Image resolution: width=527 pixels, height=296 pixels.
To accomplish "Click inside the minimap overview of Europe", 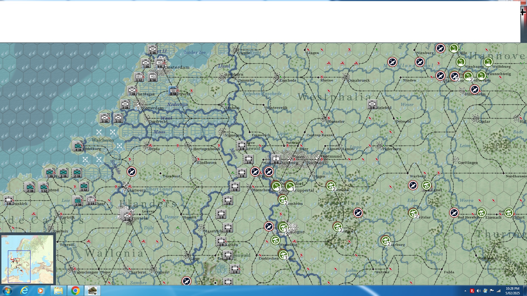I will 27,259.
